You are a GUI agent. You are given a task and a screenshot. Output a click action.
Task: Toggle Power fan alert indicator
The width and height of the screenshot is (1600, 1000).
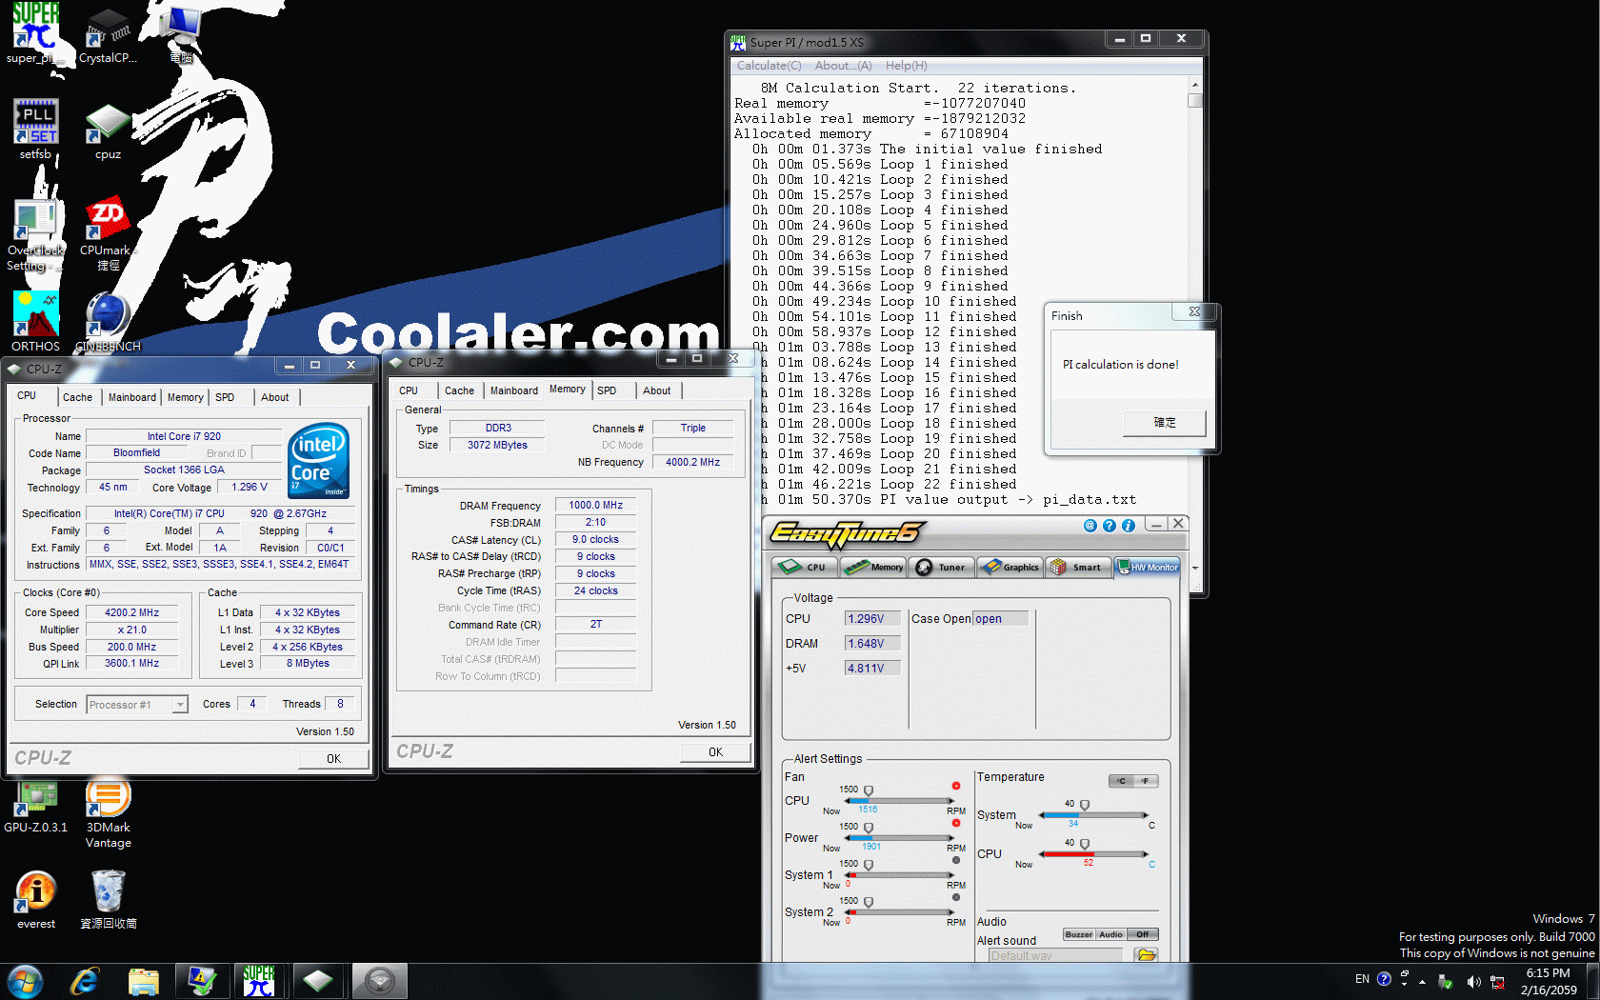955,823
